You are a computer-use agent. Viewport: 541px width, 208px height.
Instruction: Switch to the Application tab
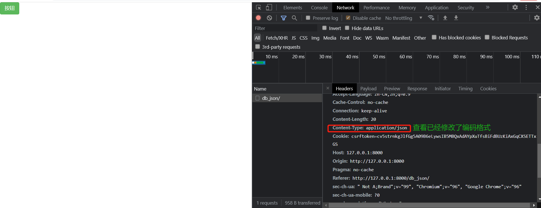(x=437, y=8)
